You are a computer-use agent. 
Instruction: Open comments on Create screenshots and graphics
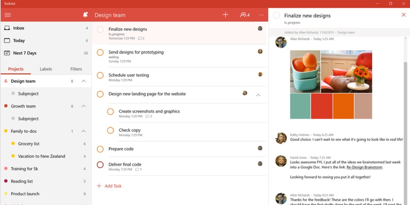click(149, 116)
